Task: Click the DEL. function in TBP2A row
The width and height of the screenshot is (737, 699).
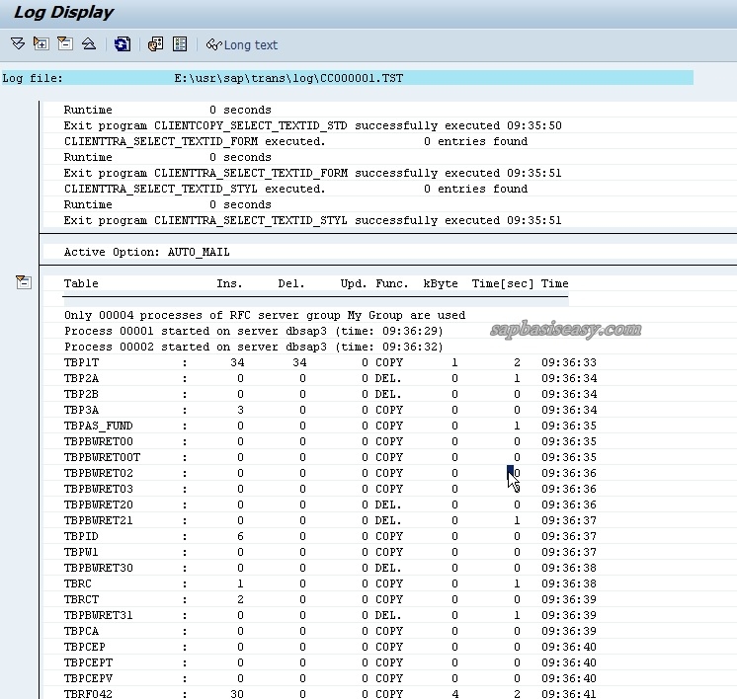Action: click(x=388, y=378)
